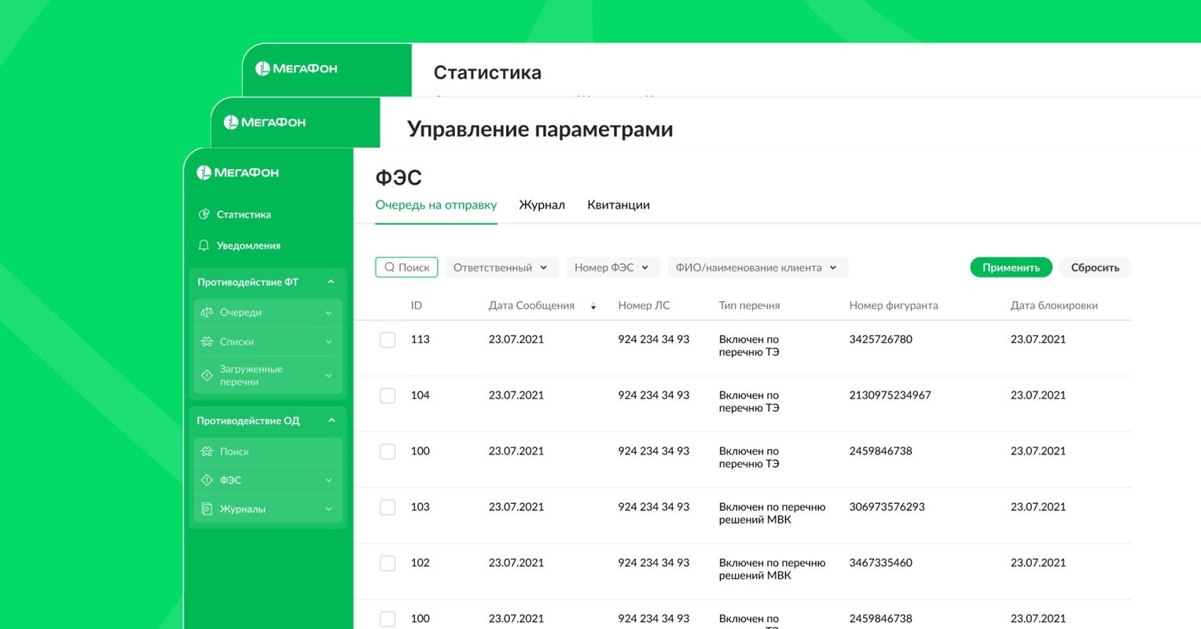
Task: Click МегаФон logo in Управление параметрами window
Action: point(265,122)
